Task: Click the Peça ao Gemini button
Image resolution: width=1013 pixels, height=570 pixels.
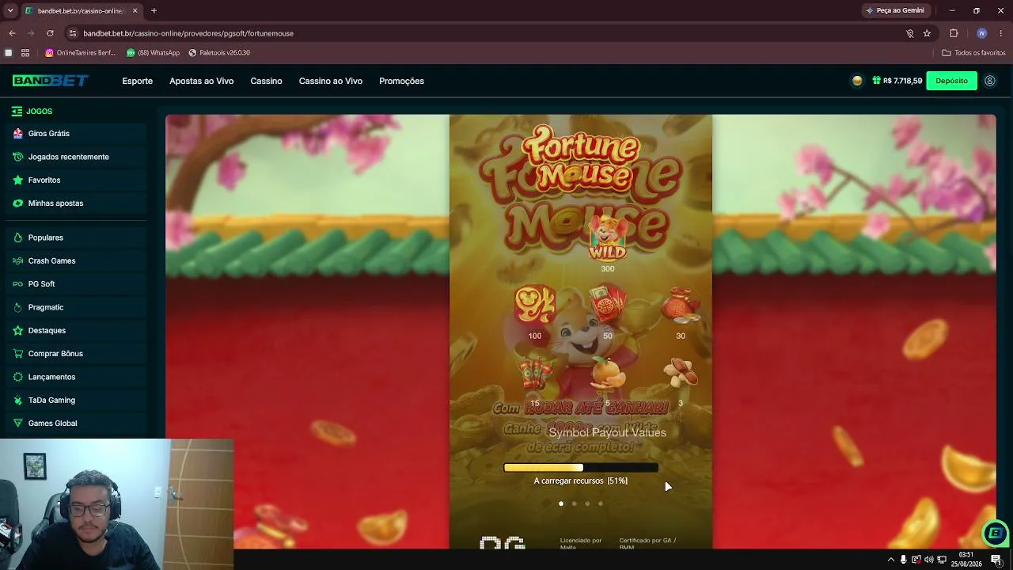Action: pos(895,11)
